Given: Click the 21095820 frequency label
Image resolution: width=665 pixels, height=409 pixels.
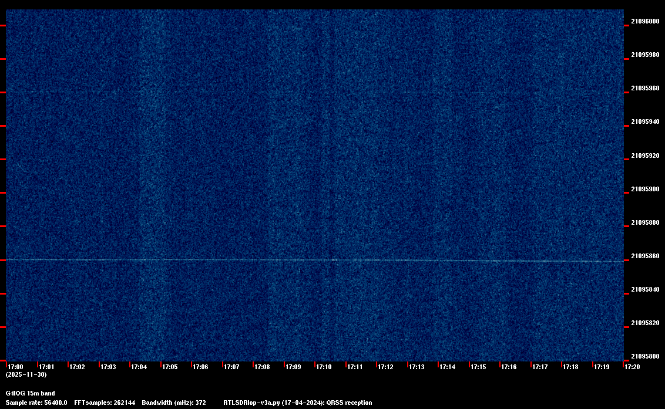Looking at the screenshot, I should [x=645, y=323].
